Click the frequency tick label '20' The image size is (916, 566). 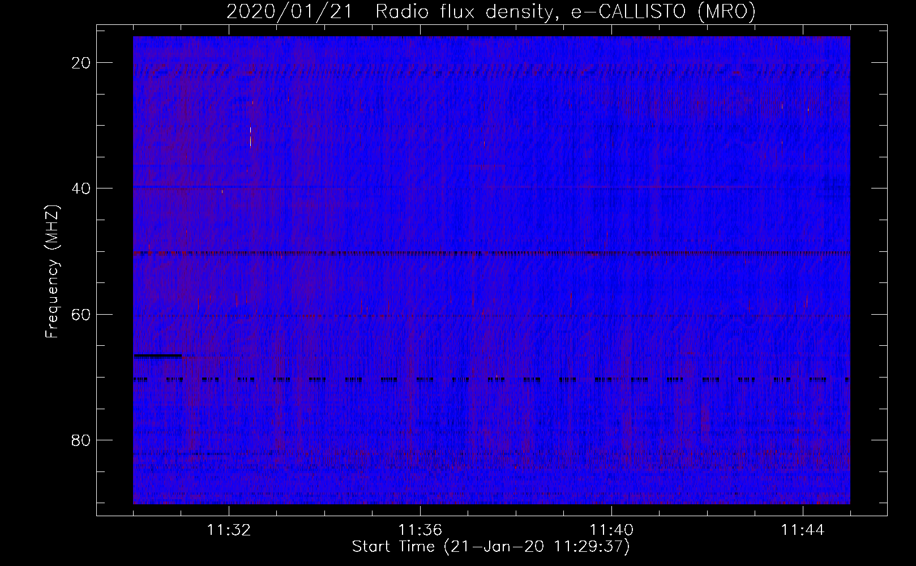(82, 63)
